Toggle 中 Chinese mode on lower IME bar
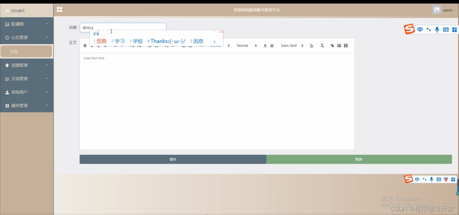The height and width of the screenshot is (215, 459). point(417,179)
